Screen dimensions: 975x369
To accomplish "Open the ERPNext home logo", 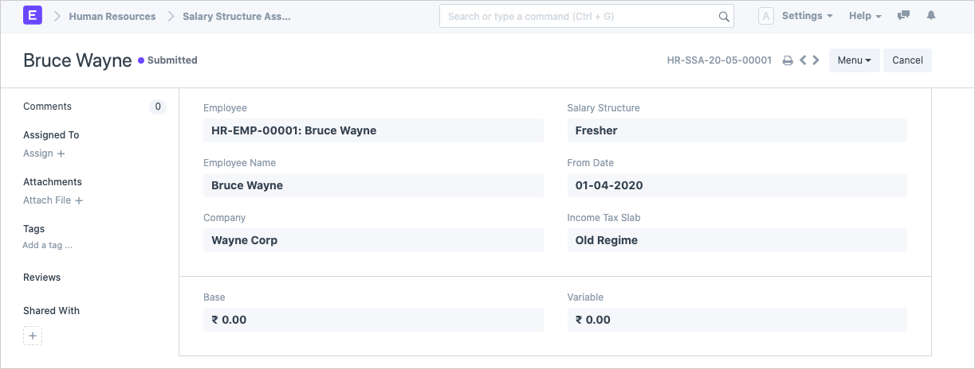I will 33,16.
